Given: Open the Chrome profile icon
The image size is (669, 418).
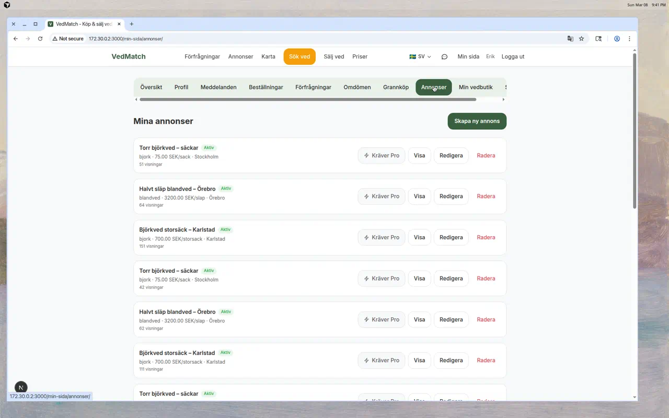Looking at the screenshot, I should click(617, 39).
